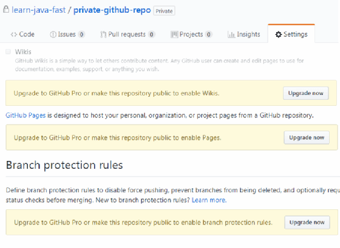Open Learn more about branch protection rules
Image resolution: width=340 pixels, height=248 pixels.
coord(209,200)
